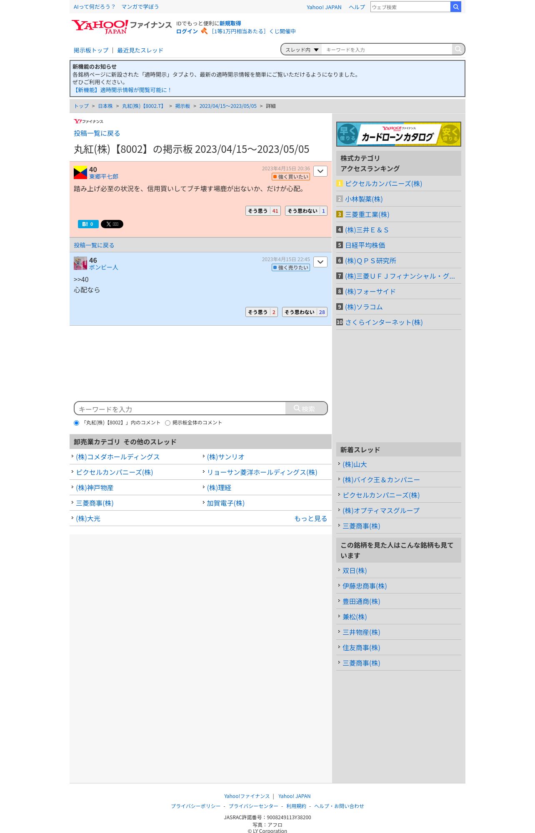The width and height of the screenshot is (535, 833).
Task: Click 東郷平七郎's flag avatar
Action: (x=80, y=172)
